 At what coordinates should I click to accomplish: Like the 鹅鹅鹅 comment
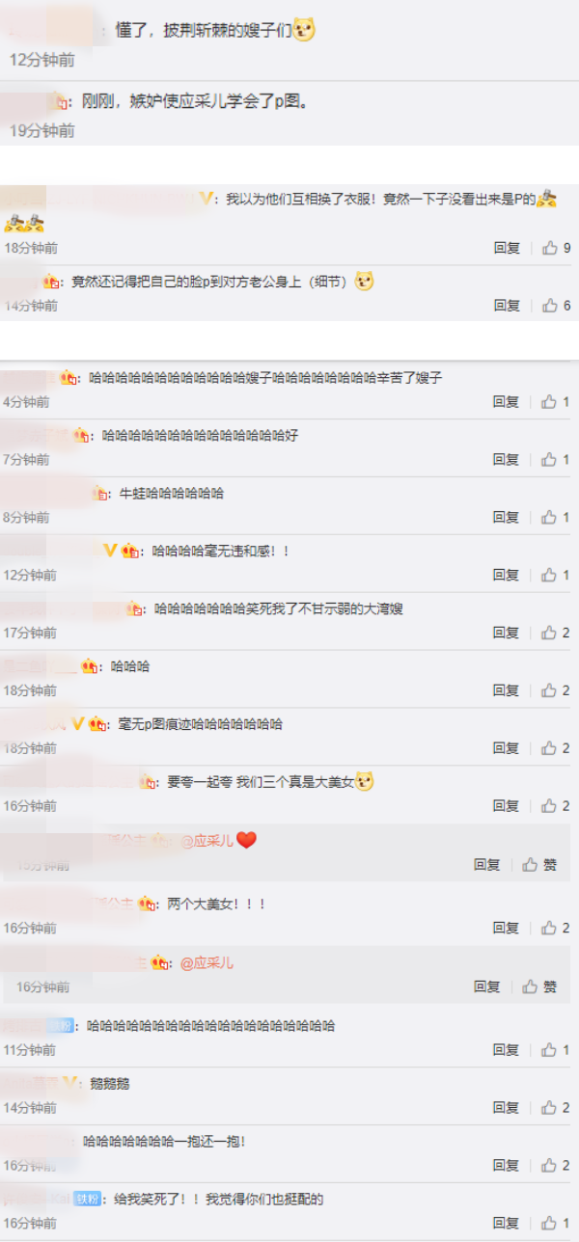point(556,1107)
